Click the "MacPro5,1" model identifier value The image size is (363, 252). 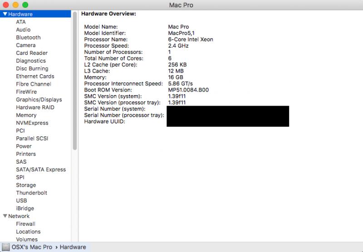tap(181, 33)
